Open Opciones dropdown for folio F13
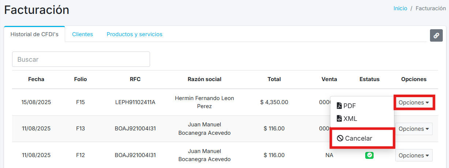 (414, 129)
